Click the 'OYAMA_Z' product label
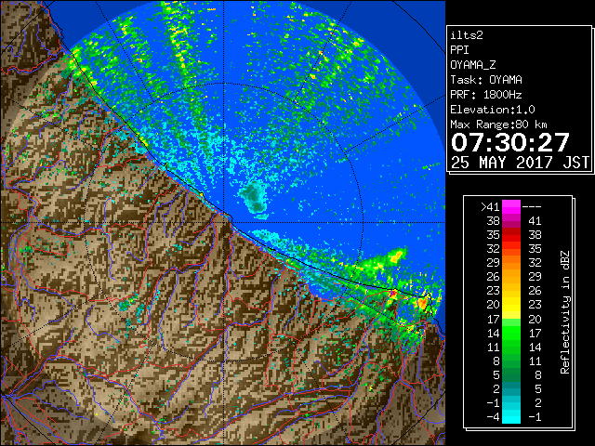595x446 pixels. tap(473, 65)
